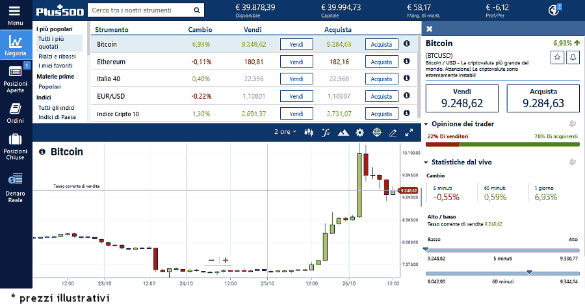This screenshot has width=585, height=308.
Task: Toggle Bitcoin favorite star
Action: click(x=557, y=57)
